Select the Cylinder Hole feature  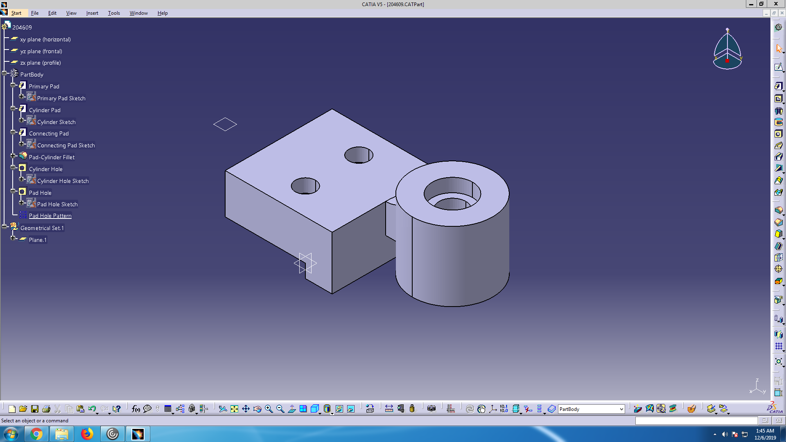click(x=45, y=169)
